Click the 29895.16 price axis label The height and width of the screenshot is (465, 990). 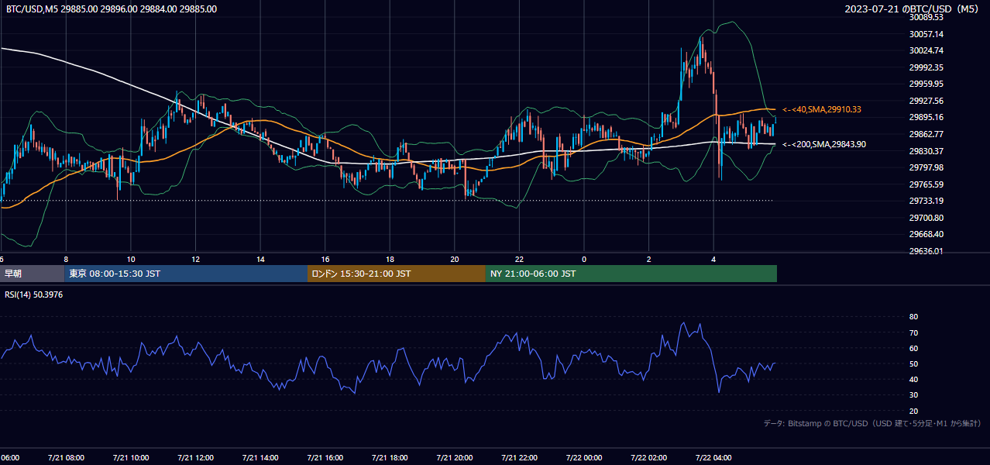[x=926, y=117]
